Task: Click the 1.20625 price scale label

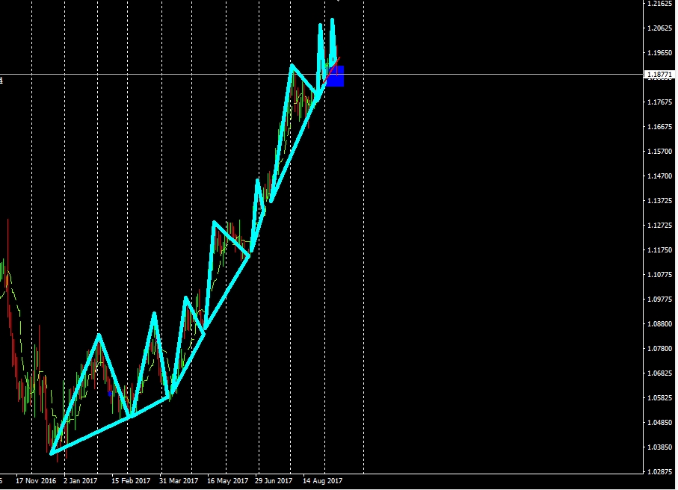Action: click(x=659, y=28)
